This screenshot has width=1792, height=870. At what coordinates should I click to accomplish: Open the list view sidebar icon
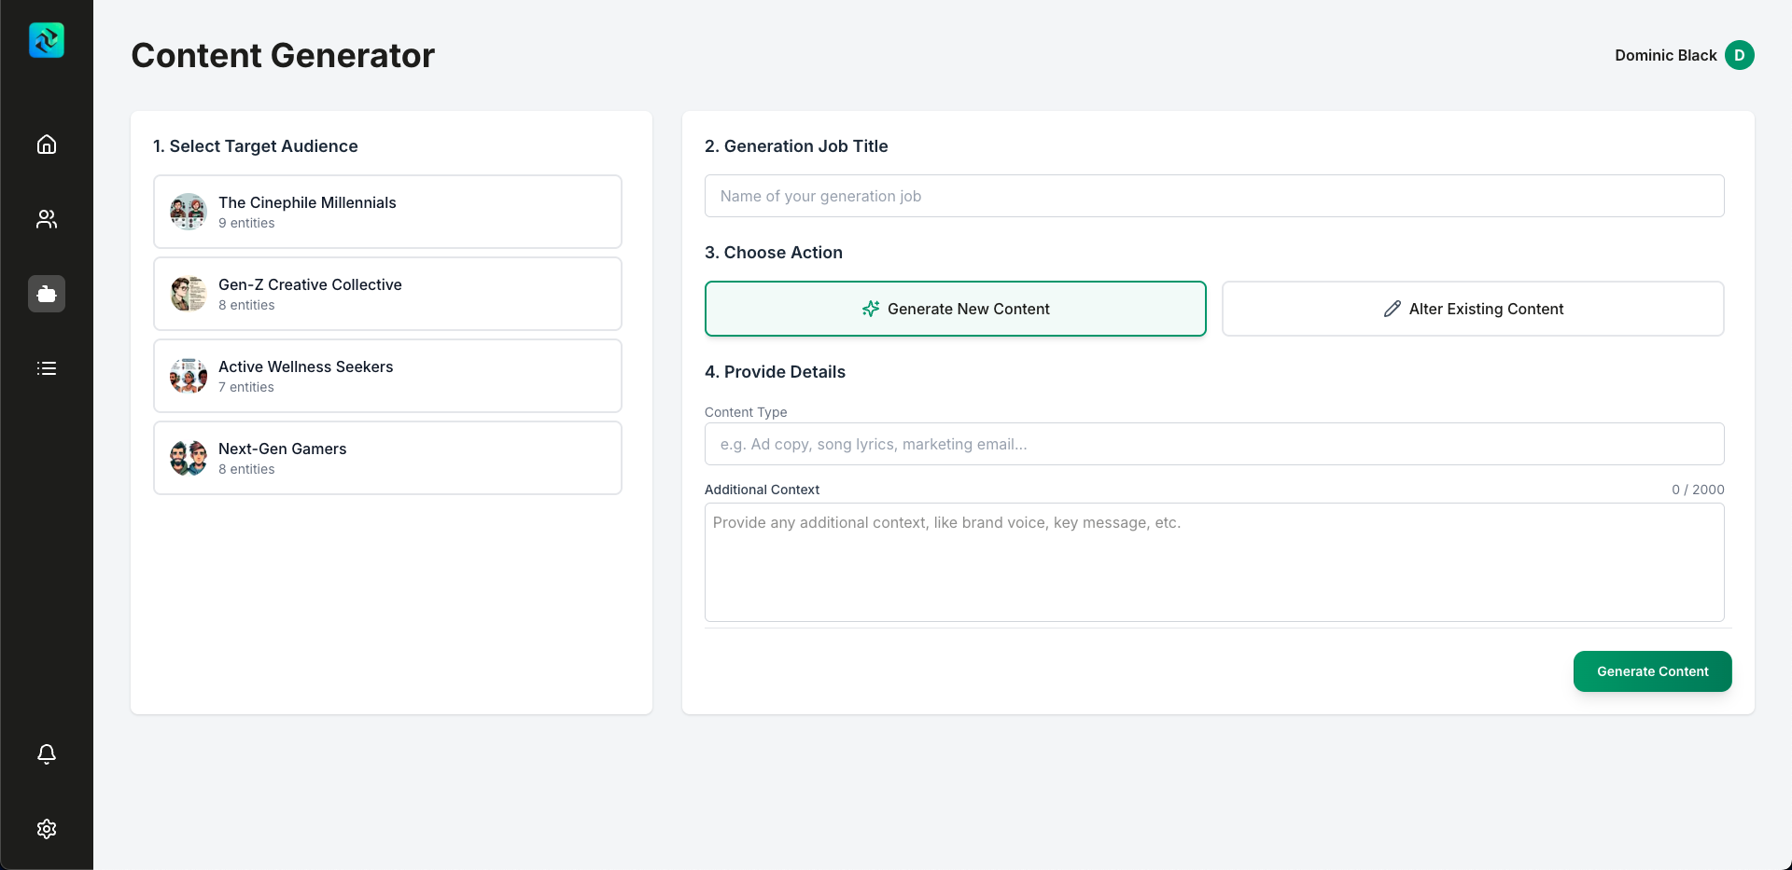(47, 368)
